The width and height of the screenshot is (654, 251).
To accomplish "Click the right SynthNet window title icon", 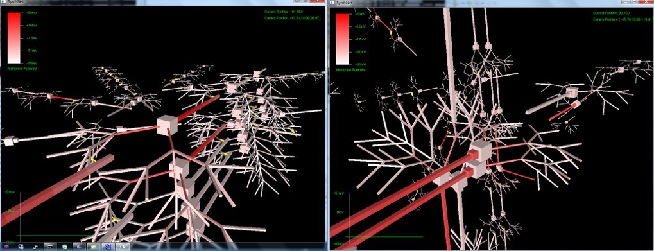I will (332, 3).
